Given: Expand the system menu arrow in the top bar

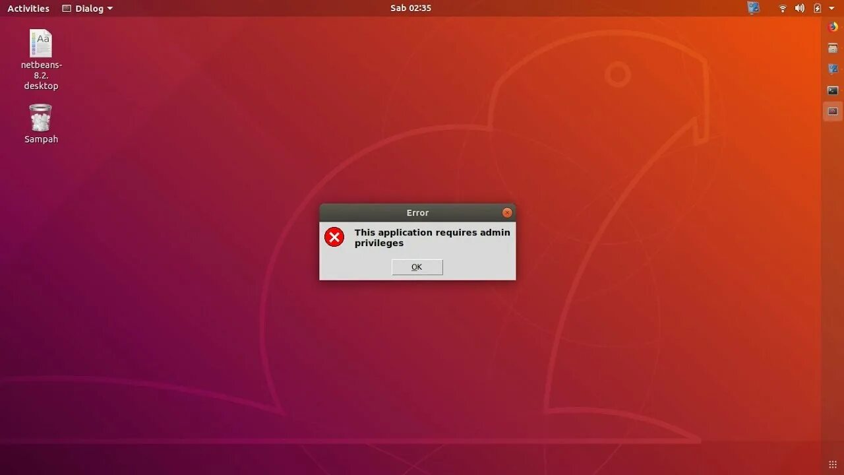Looking at the screenshot, I should pos(831,9).
